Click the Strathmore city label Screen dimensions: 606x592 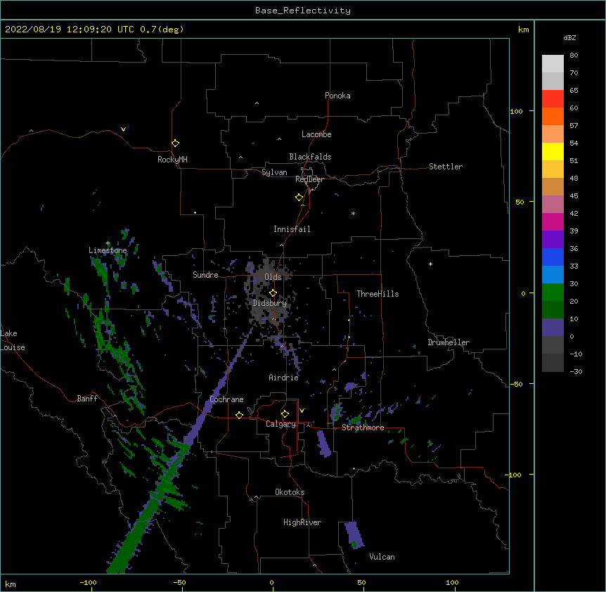pos(363,427)
